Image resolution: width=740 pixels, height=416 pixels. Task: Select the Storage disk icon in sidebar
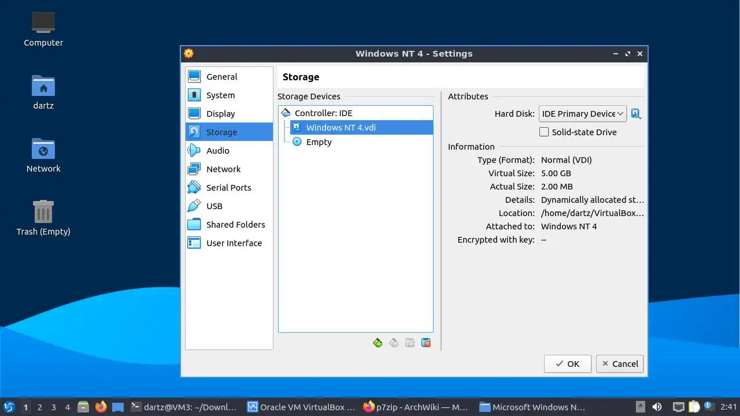194,132
